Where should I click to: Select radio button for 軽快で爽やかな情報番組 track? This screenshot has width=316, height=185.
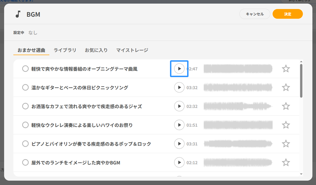[25, 69]
